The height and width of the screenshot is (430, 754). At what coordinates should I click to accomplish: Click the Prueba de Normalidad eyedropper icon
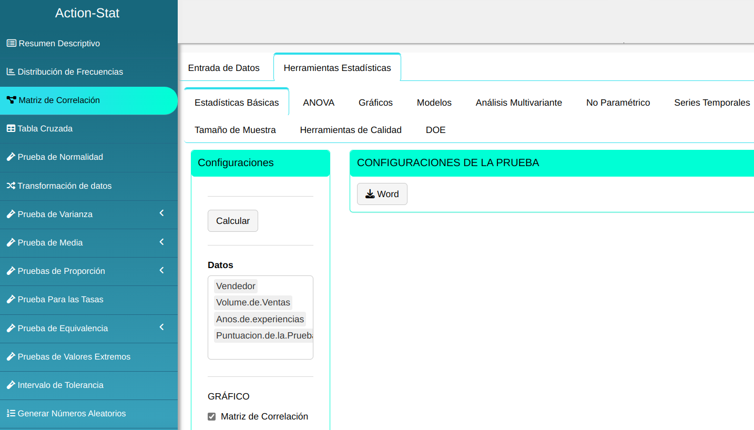pyautogui.click(x=11, y=157)
